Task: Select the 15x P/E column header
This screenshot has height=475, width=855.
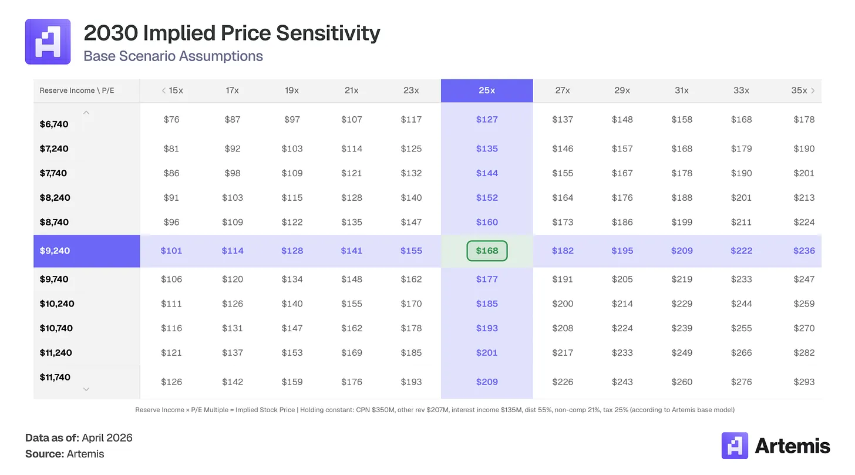Action: pos(176,90)
